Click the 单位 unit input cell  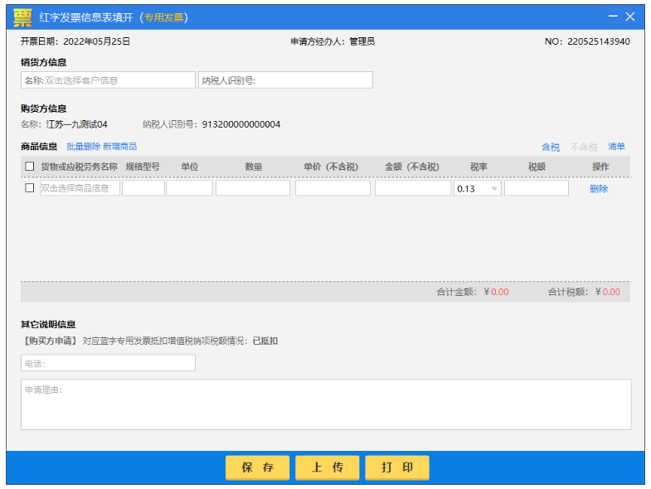pyautogui.click(x=189, y=188)
